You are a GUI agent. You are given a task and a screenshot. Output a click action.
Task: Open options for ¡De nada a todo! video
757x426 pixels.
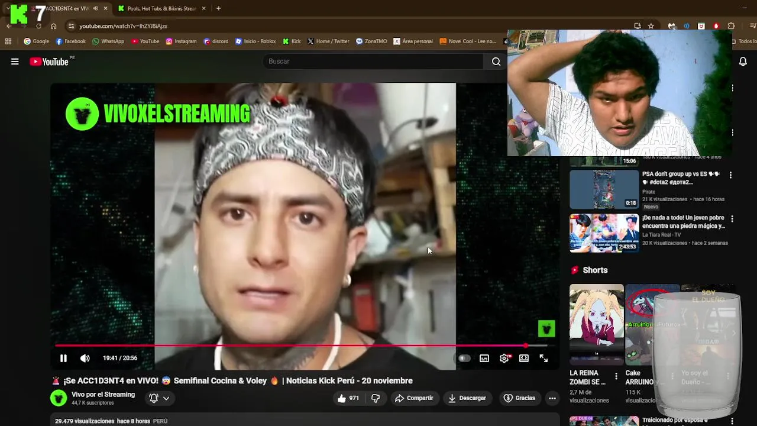[x=732, y=219]
